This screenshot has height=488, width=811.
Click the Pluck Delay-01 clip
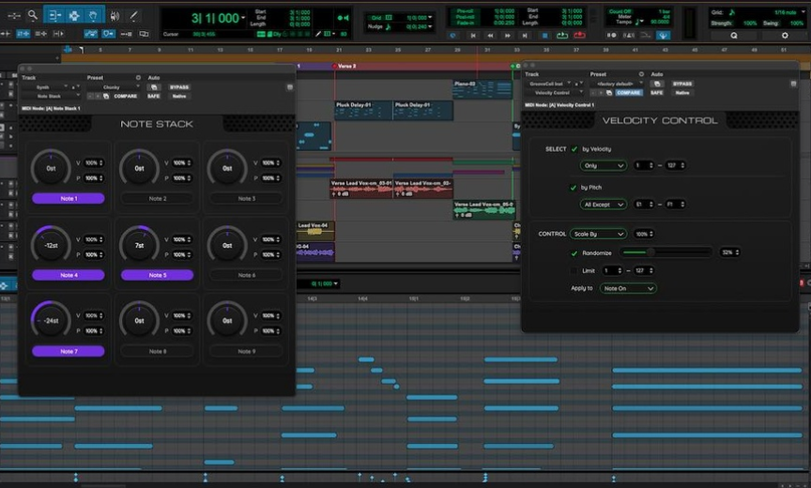[363, 111]
